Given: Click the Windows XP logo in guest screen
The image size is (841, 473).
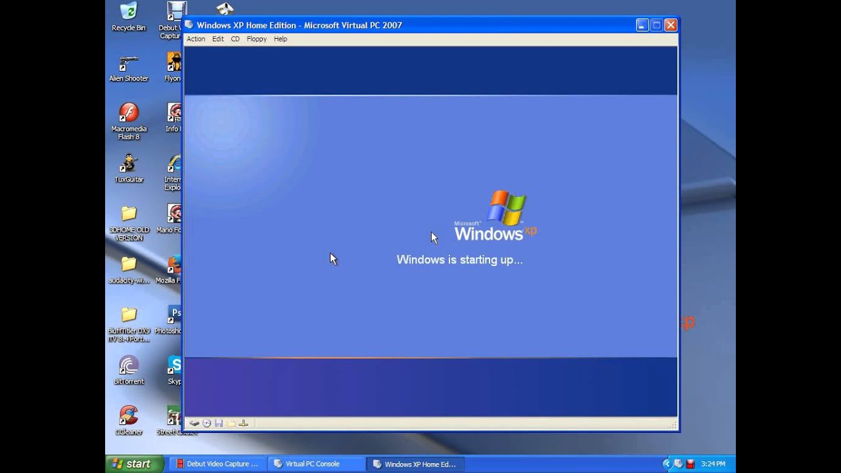Looking at the screenshot, I should pos(496,216).
